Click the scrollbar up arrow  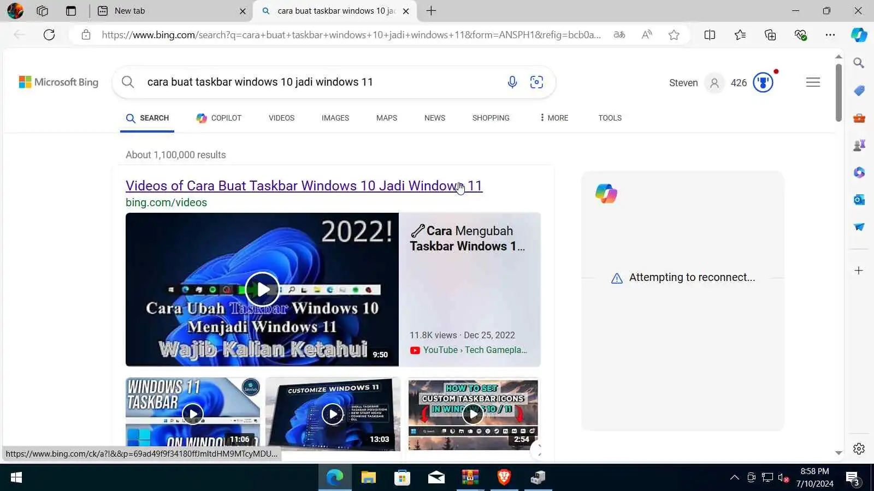(838, 56)
